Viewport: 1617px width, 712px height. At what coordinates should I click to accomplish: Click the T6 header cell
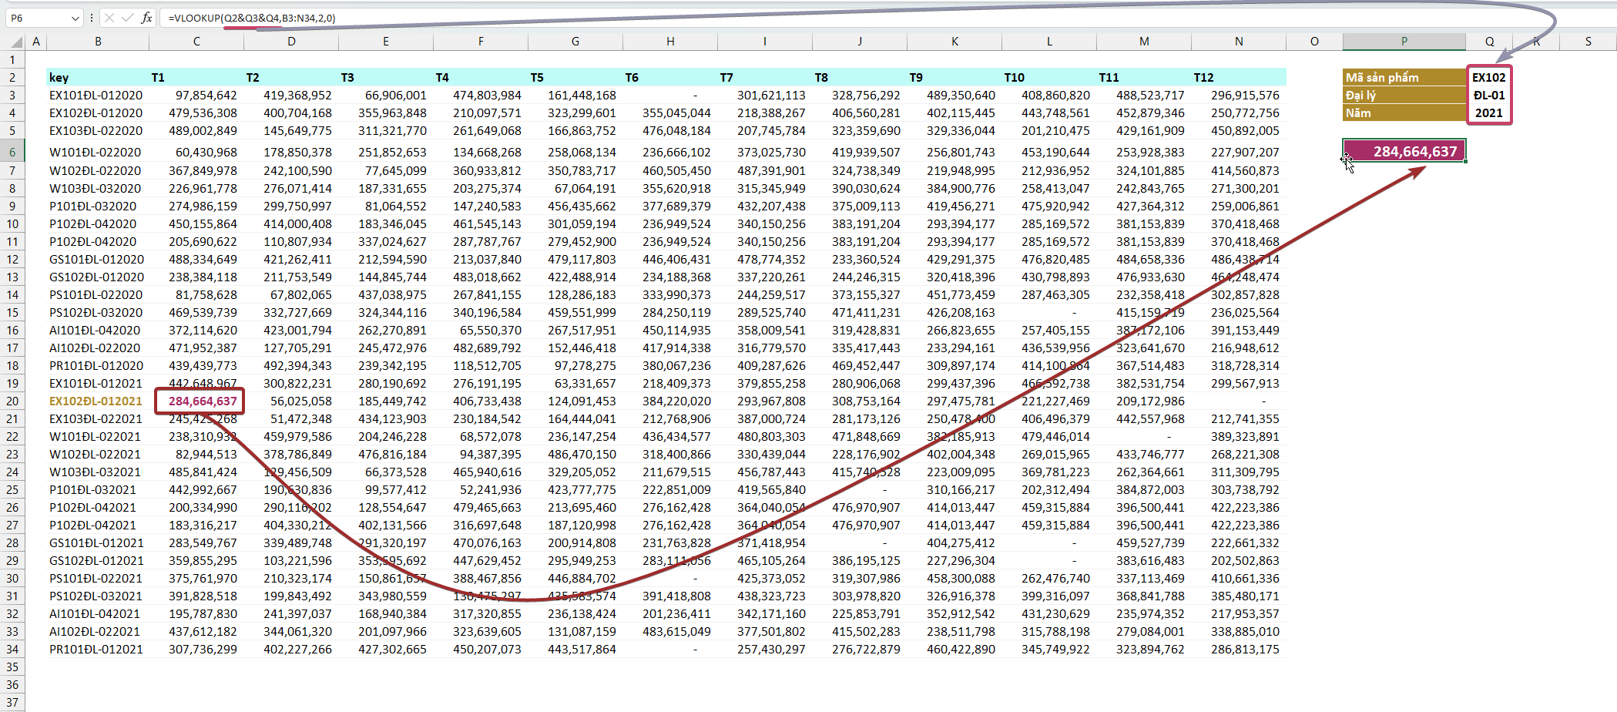(x=670, y=77)
